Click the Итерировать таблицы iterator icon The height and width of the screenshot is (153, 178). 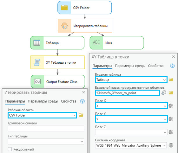pyautogui.click(x=64, y=26)
